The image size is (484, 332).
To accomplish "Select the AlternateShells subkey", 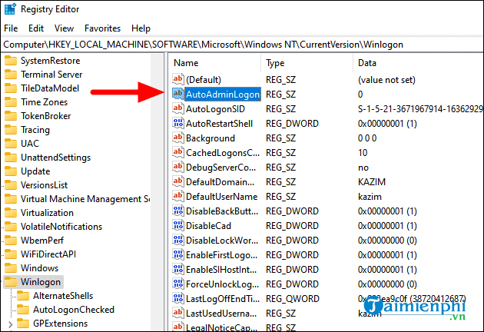I will [63, 296].
